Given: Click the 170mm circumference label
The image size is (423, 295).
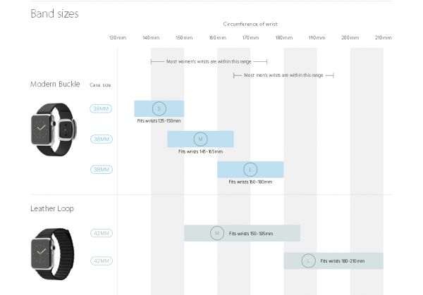Looking at the screenshot, I should tap(250, 38).
